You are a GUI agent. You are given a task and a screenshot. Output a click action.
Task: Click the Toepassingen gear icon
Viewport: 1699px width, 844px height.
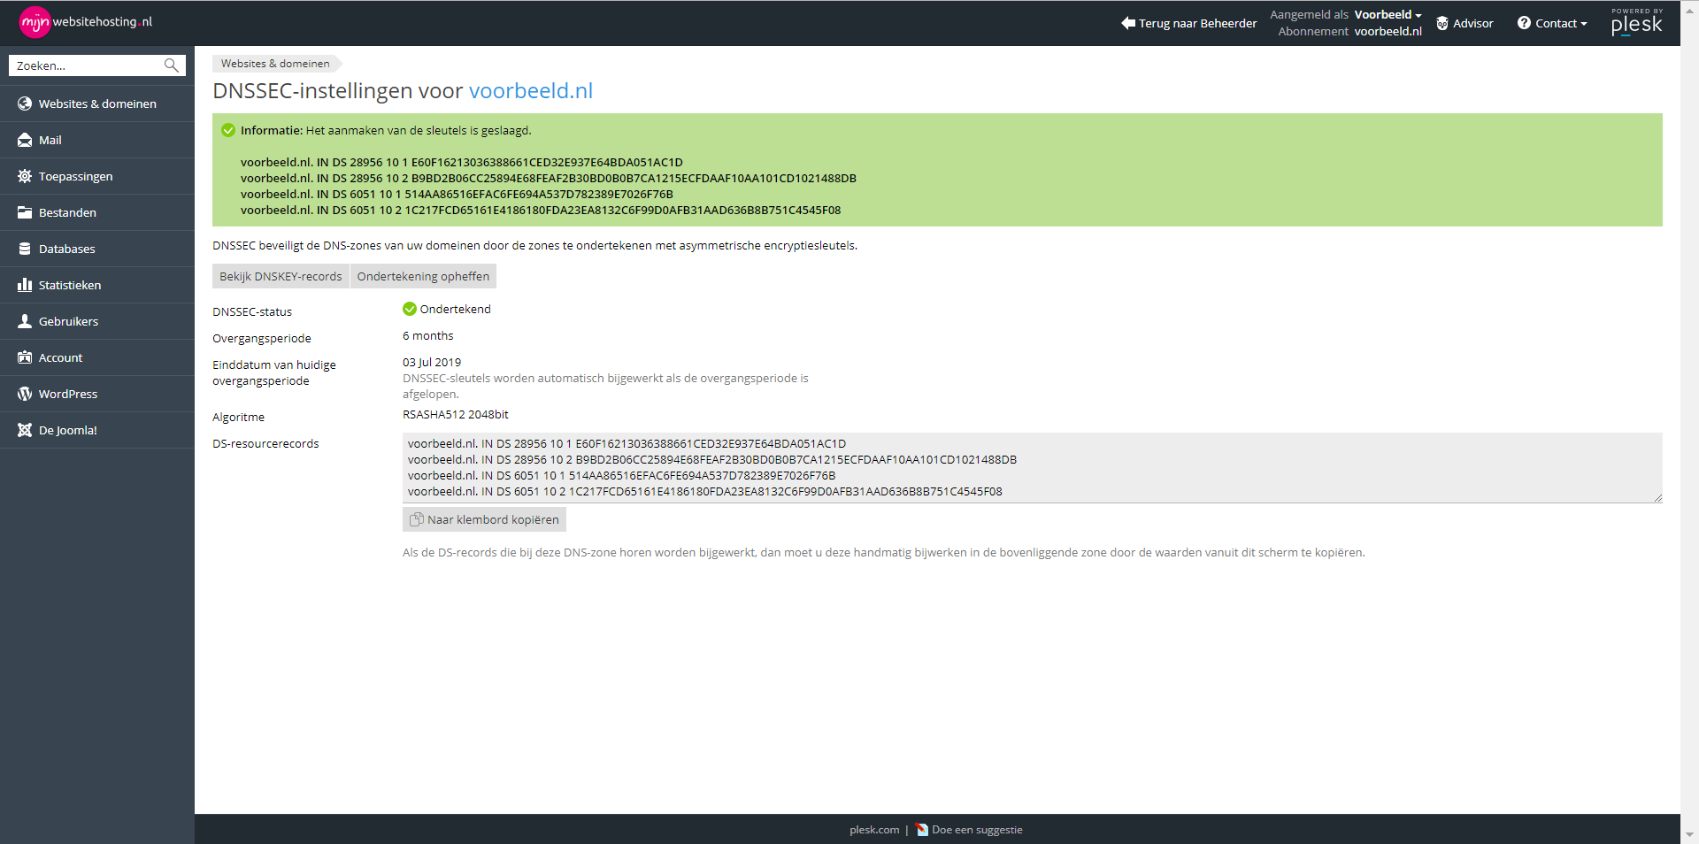click(25, 176)
